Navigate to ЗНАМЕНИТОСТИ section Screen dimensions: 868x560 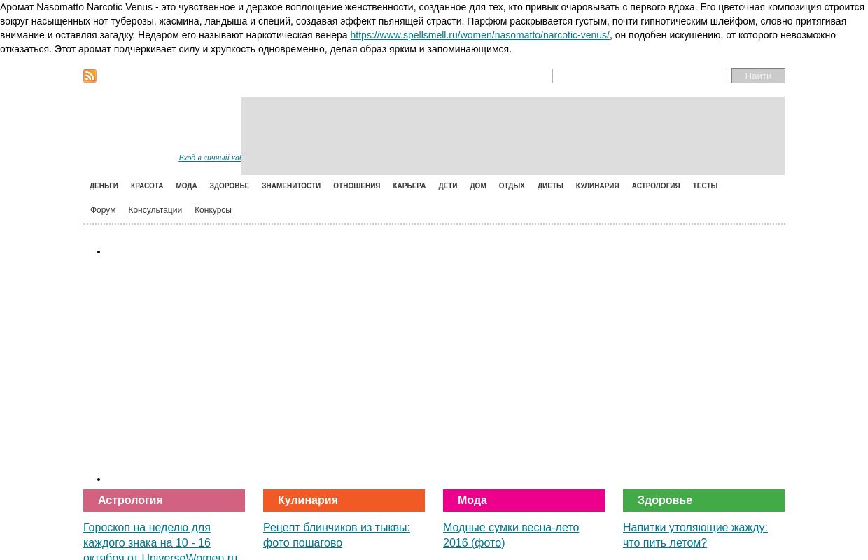click(291, 186)
